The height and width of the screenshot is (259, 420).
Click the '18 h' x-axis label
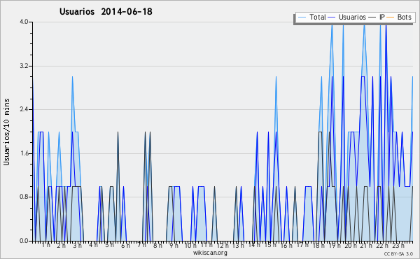(318, 245)
